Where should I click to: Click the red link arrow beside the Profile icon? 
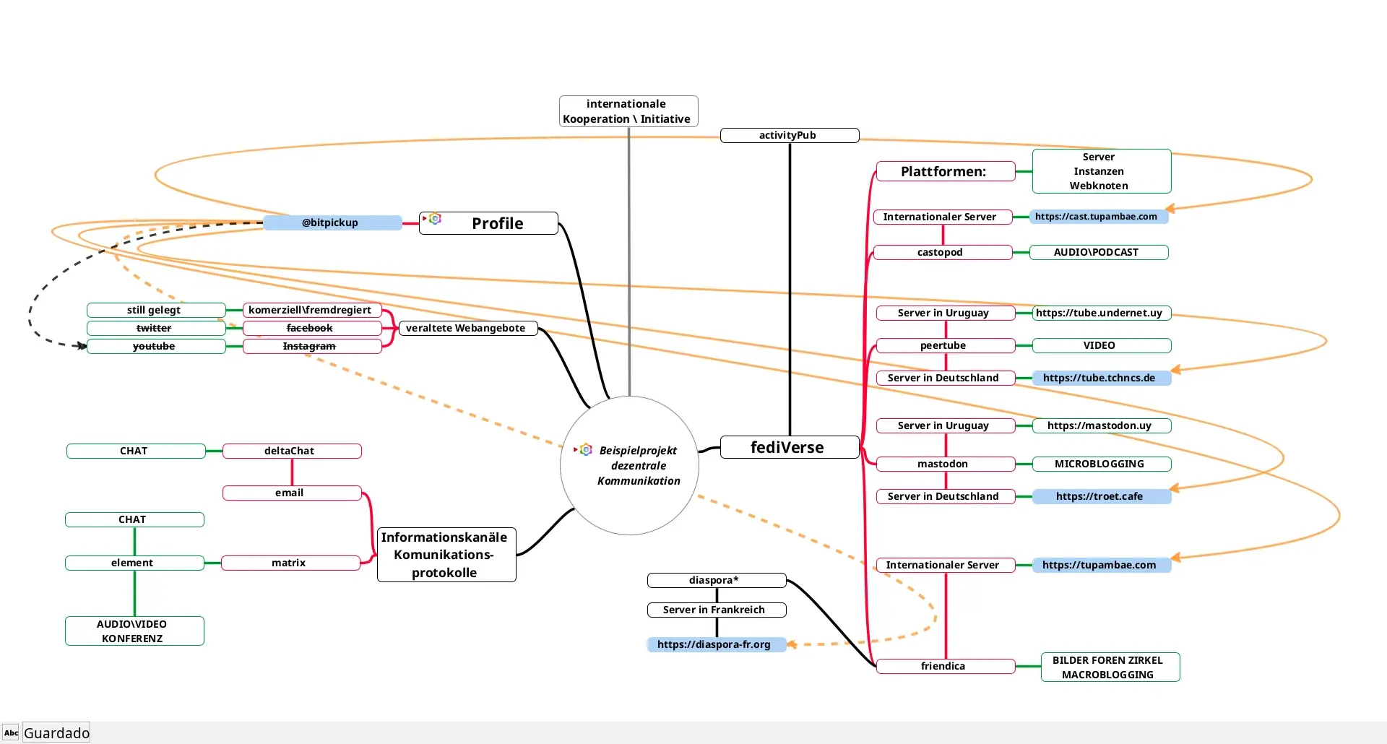(425, 218)
